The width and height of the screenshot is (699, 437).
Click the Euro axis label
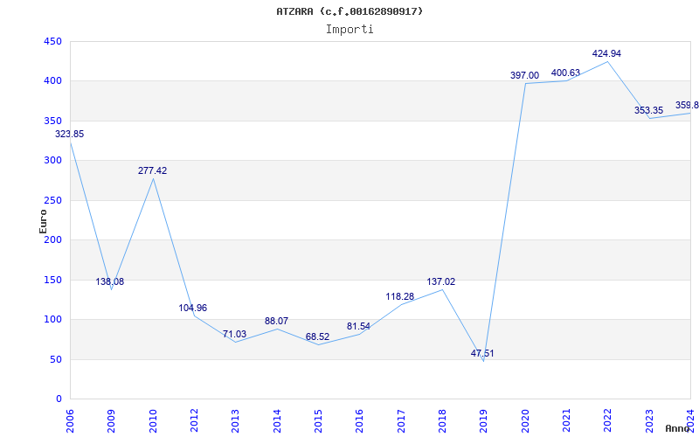pos(43,221)
